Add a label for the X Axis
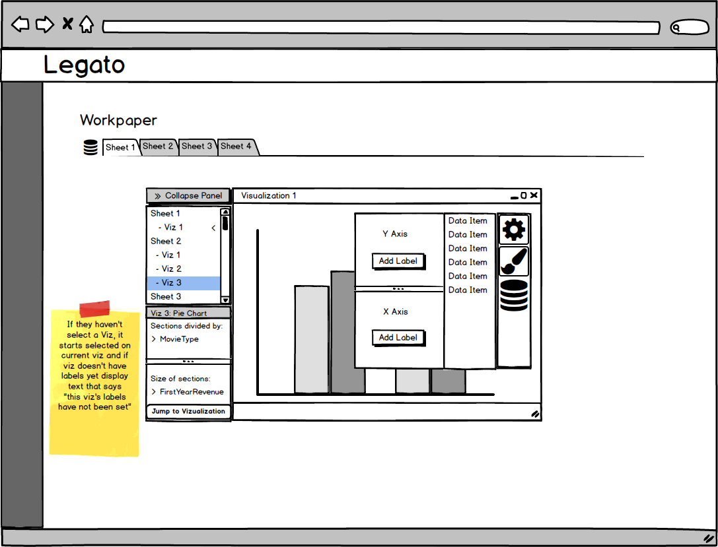Screen dimensions: 718x547 [398, 338]
